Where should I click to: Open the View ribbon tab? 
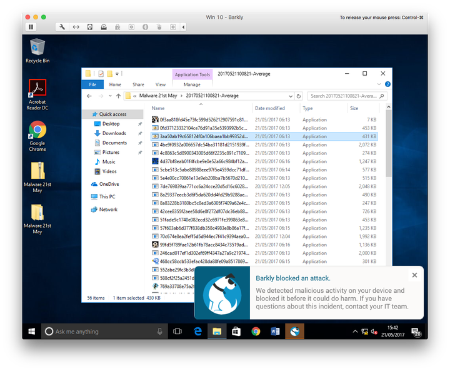click(x=161, y=84)
